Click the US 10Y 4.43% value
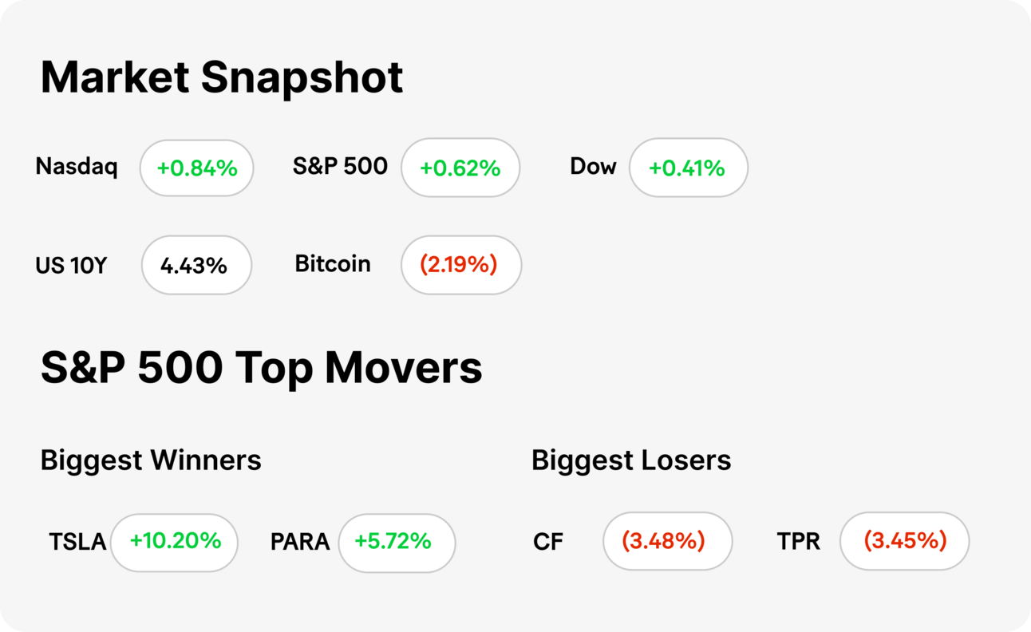This screenshot has height=632, width=1031. click(x=196, y=265)
